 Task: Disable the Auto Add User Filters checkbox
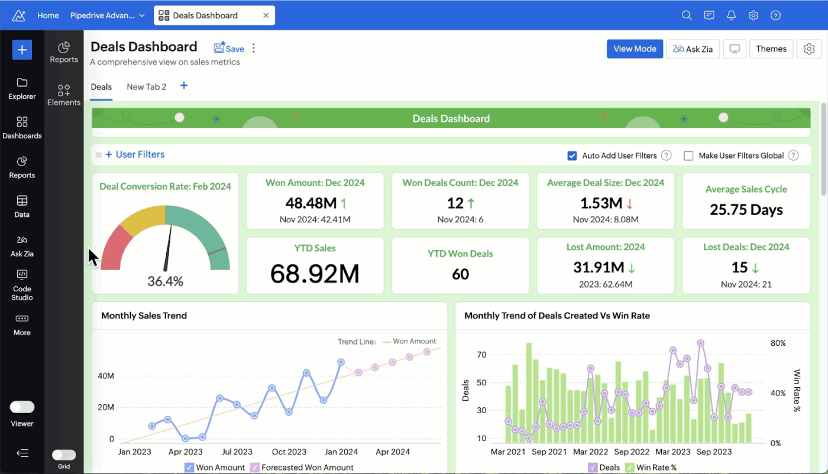tap(572, 155)
